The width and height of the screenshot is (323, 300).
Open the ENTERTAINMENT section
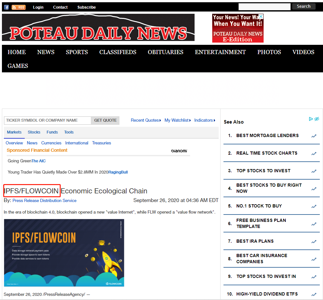click(220, 52)
